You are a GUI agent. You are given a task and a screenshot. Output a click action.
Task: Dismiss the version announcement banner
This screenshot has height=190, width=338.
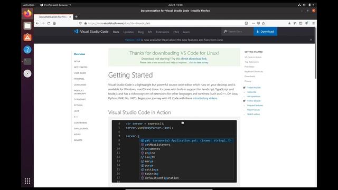311,40
